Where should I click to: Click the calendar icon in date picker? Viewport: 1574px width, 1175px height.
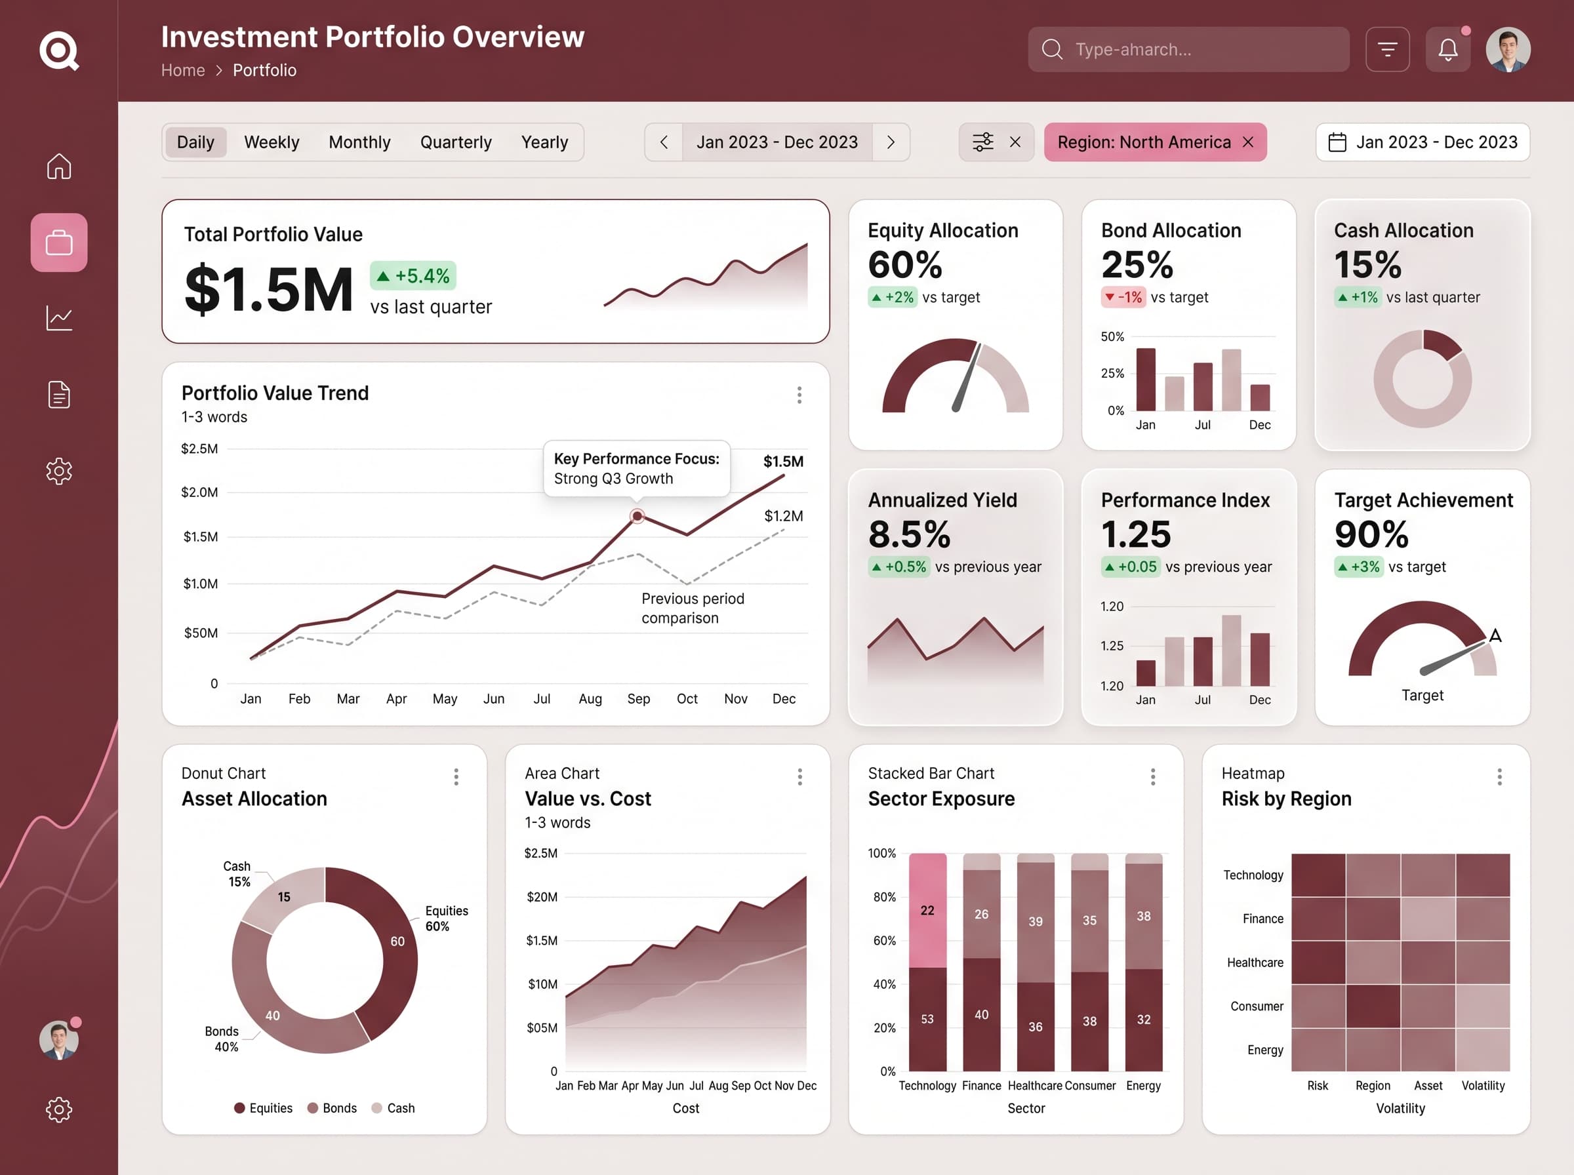point(1337,142)
